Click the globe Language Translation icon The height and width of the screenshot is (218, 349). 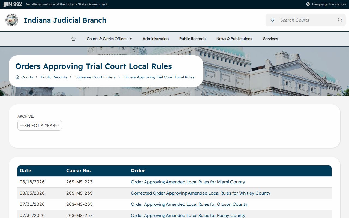pos(308,4)
